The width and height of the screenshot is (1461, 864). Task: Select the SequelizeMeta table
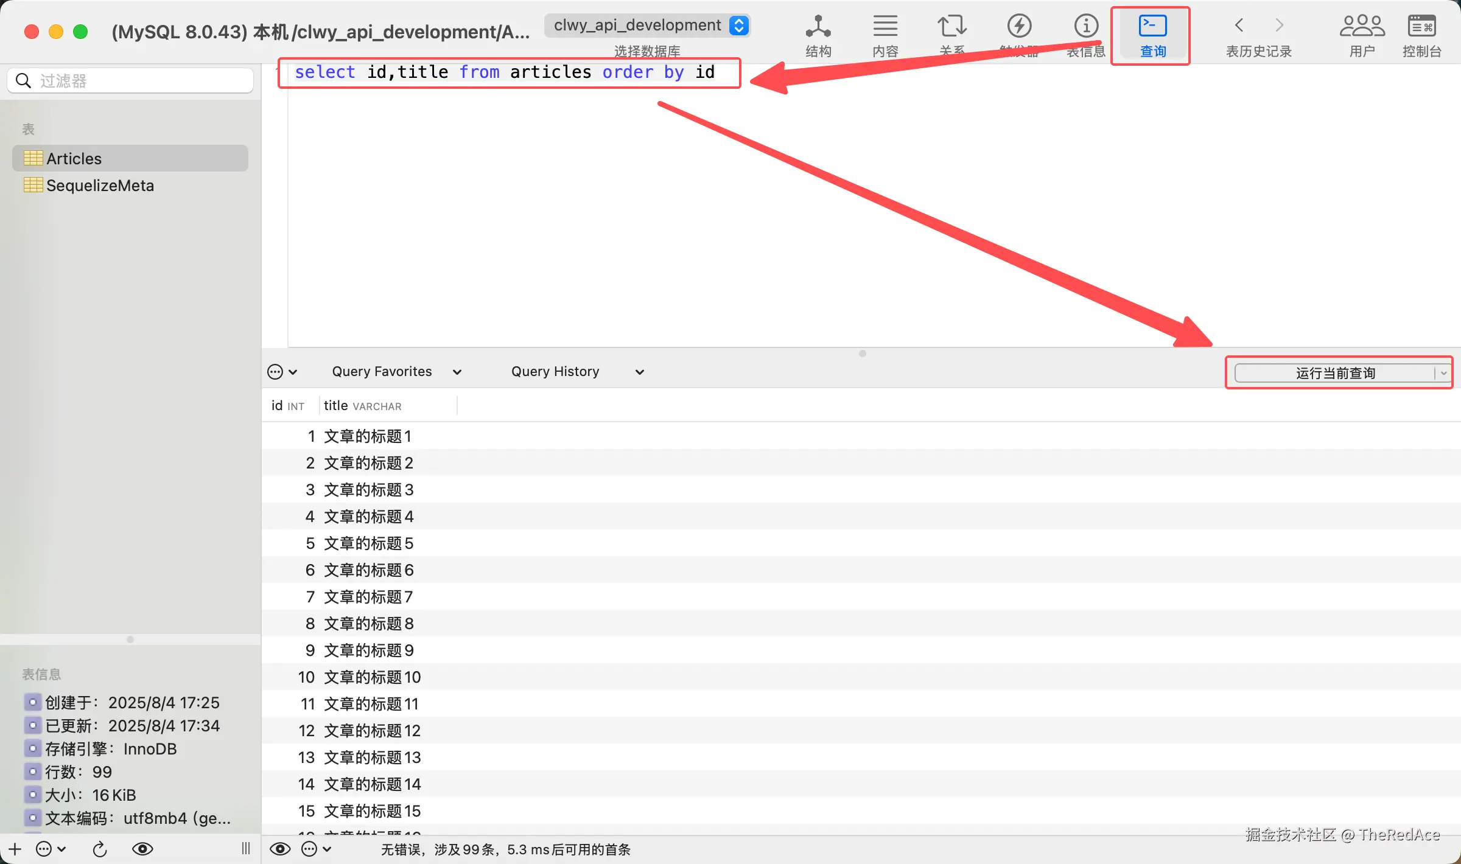click(x=100, y=185)
